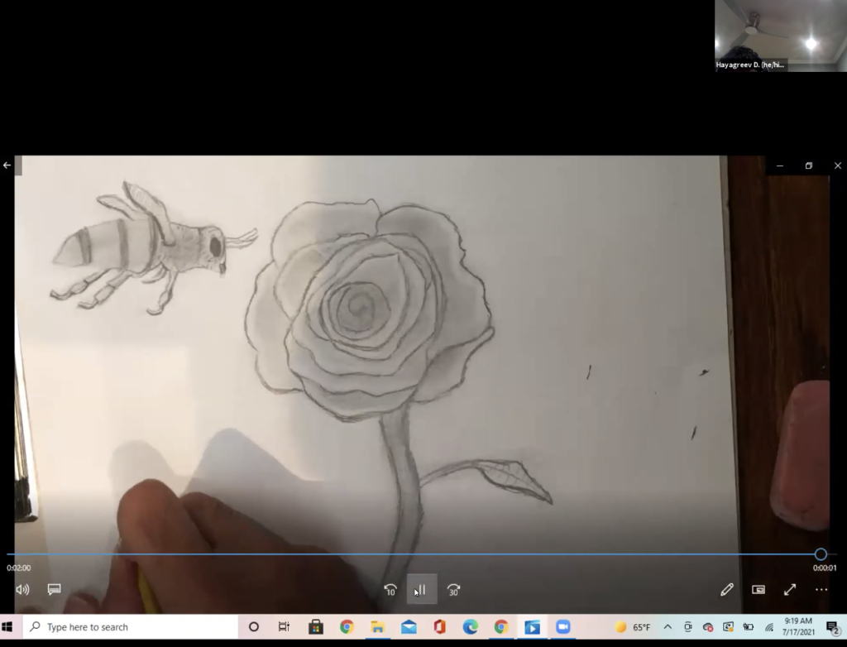Switch to Zoom in the taskbar

[563, 627]
